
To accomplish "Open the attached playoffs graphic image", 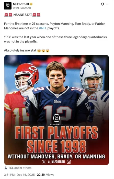I will (56, 110).
